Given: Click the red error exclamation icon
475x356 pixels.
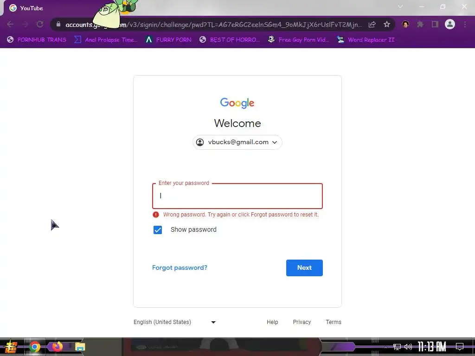Looking at the screenshot, I should [156, 215].
